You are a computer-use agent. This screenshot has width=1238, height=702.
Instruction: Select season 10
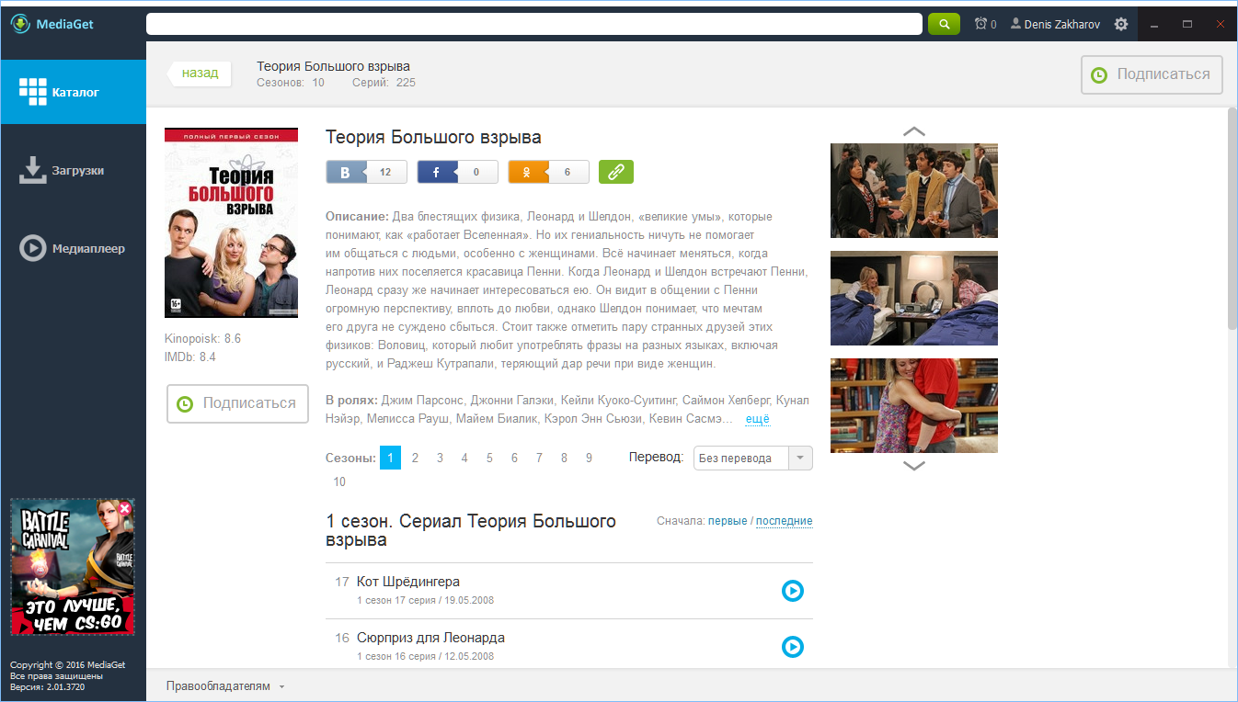coord(339,481)
